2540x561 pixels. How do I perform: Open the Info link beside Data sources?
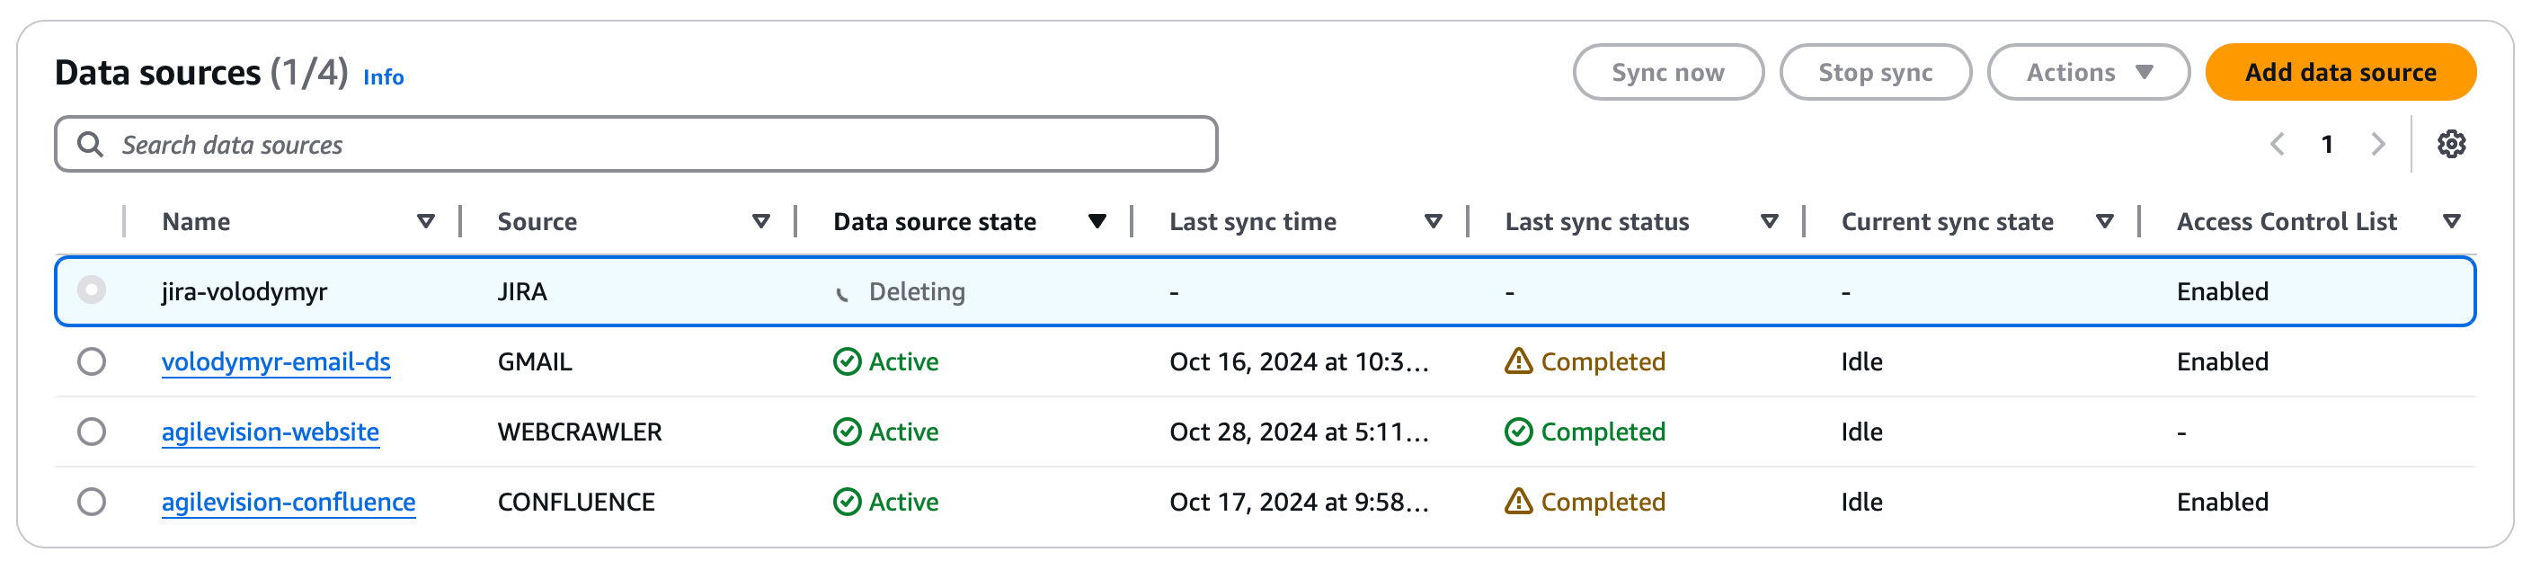pyautogui.click(x=384, y=77)
